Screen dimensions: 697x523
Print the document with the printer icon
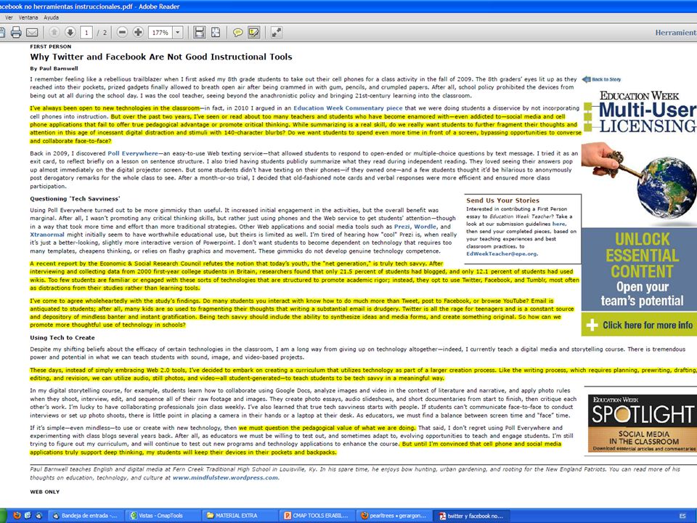coord(16,32)
